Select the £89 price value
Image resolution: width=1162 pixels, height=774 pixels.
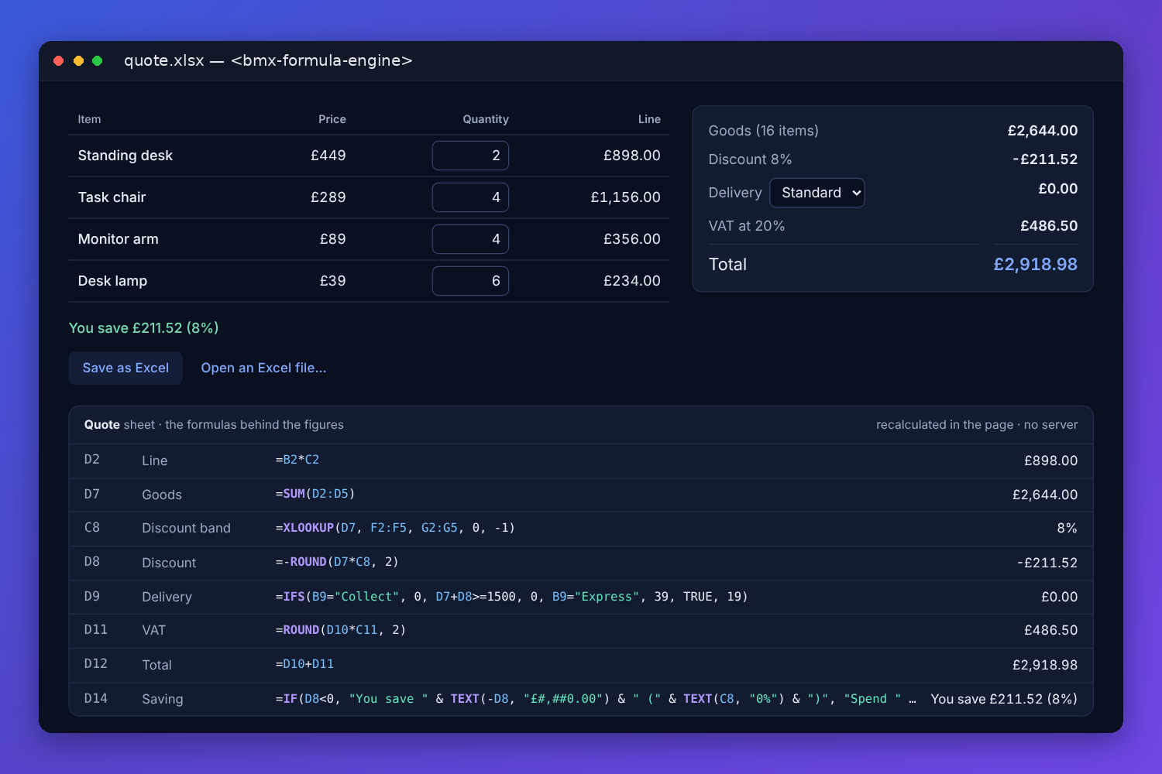pyautogui.click(x=333, y=239)
